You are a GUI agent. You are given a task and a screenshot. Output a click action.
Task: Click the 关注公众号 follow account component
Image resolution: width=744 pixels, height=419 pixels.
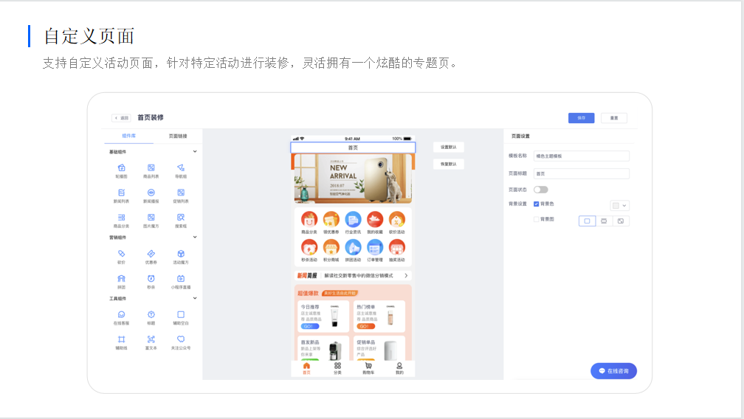(x=180, y=339)
